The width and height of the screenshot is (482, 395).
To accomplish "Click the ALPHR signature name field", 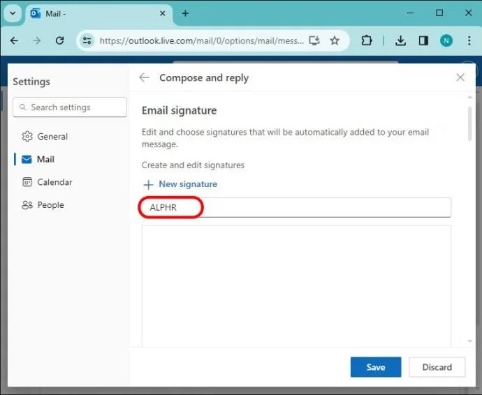I will tap(296, 207).
